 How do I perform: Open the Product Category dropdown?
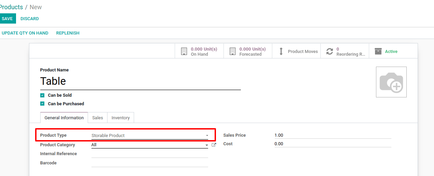150,145
